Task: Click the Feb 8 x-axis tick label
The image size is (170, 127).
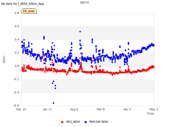Action: (x=74, y=110)
